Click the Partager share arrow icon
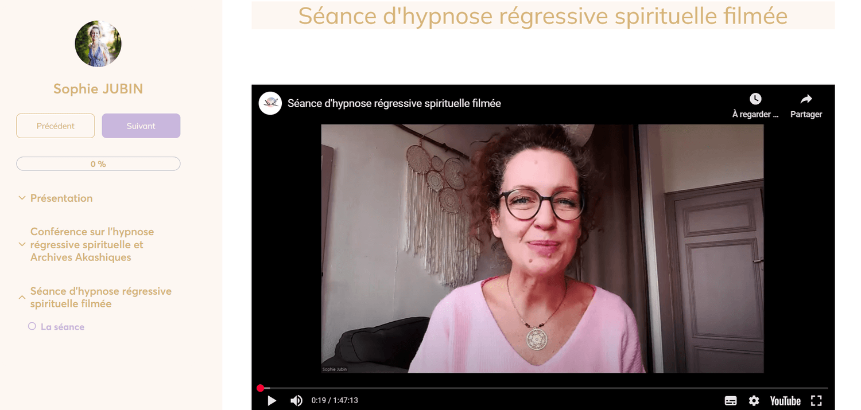The height and width of the screenshot is (410, 861). pyautogui.click(x=806, y=99)
